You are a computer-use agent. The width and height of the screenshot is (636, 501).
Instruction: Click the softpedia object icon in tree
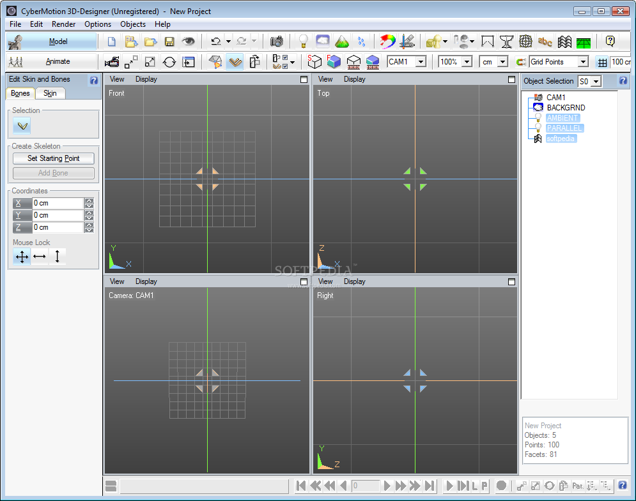(538, 138)
